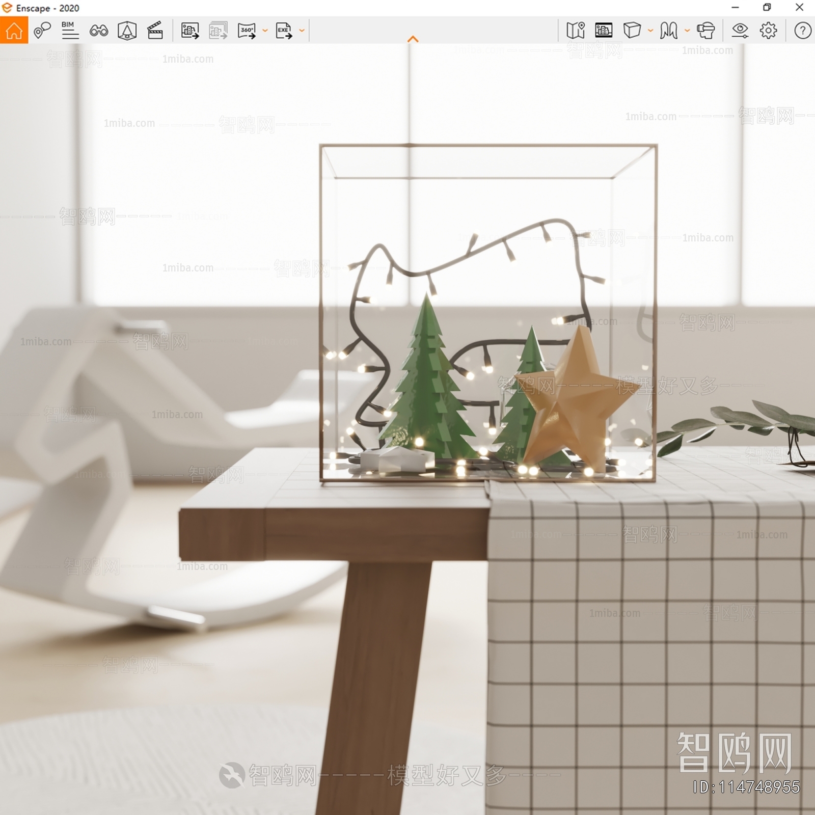Collapse the toolbar with the orange chevron

click(x=413, y=39)
